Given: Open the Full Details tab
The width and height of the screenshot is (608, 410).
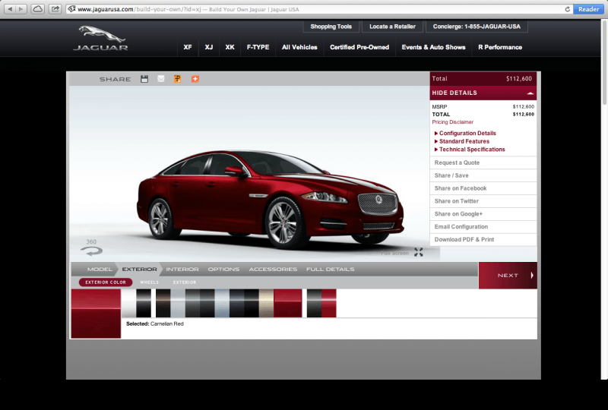Looking at the screenshot, I should click(x=331, y=269).
